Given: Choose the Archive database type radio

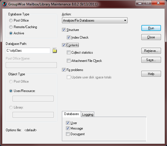Looking at the screenshot, I should [x=11, y=33].
